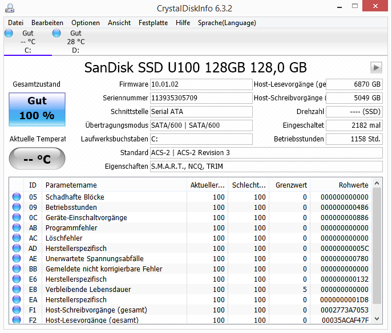Click the drive title SanDisk SSD U100 128GB
This screenshot has height=333, width=392.
click(196, 67)
